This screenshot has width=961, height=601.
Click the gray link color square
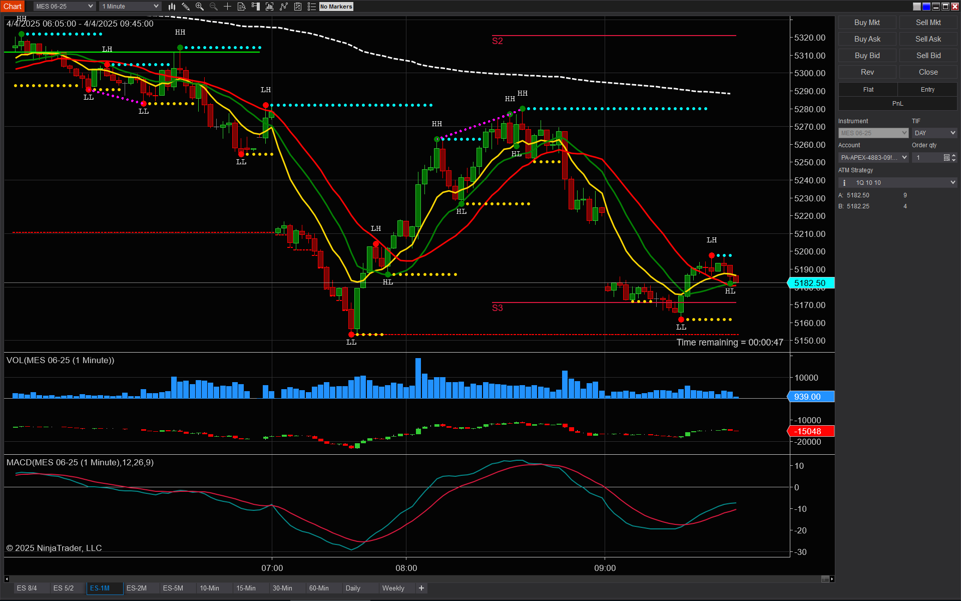point(917,7)
